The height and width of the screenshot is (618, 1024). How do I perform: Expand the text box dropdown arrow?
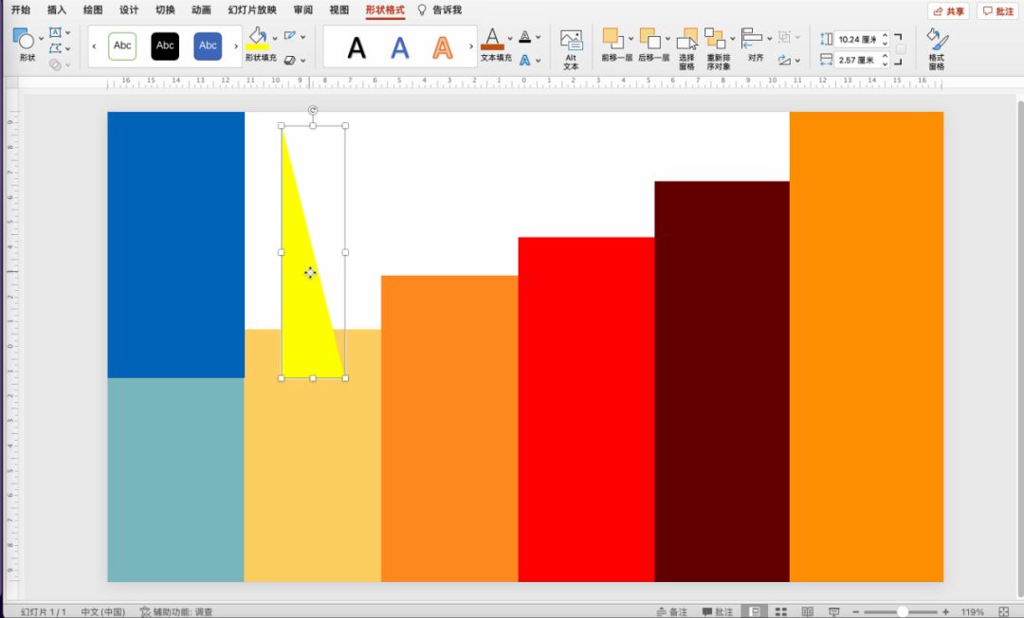(68, 32)
